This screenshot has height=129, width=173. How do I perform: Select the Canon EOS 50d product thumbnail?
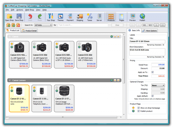tap(42, 47)
